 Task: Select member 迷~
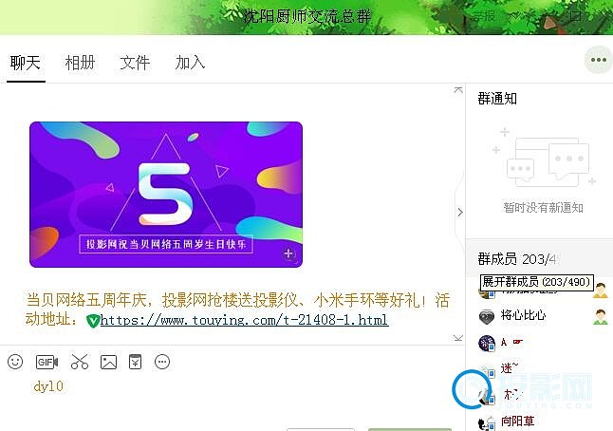coord(510,368)
